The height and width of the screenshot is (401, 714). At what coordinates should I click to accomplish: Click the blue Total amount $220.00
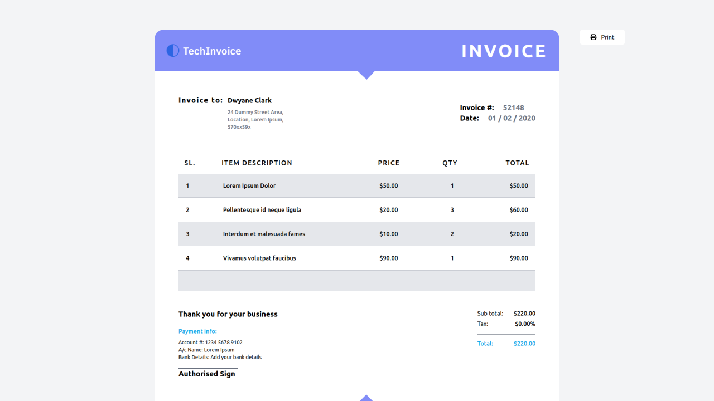(524, 344)
